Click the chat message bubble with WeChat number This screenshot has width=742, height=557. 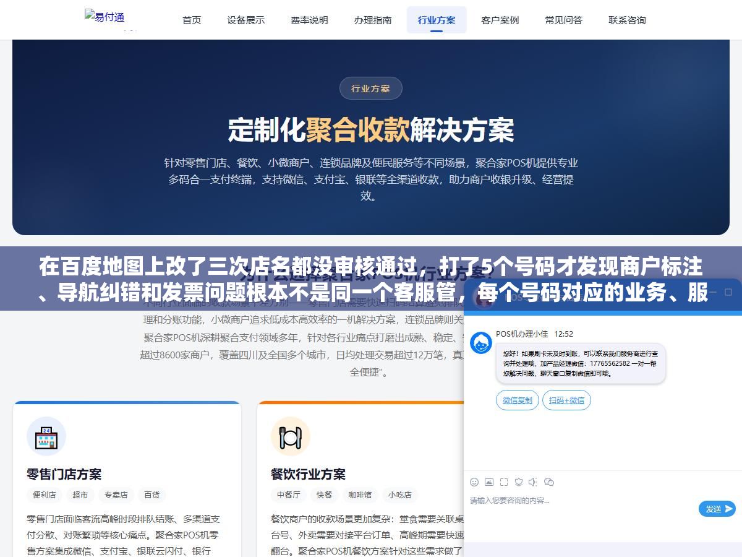pos(581,363)
